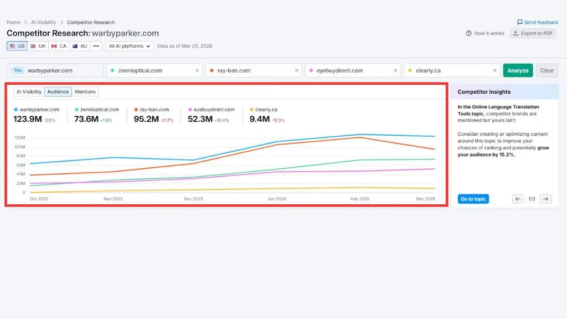Clear eyebuydirect.com field via X icon
The width and height of the screenshot is (567, 319).
pos(395,70)
